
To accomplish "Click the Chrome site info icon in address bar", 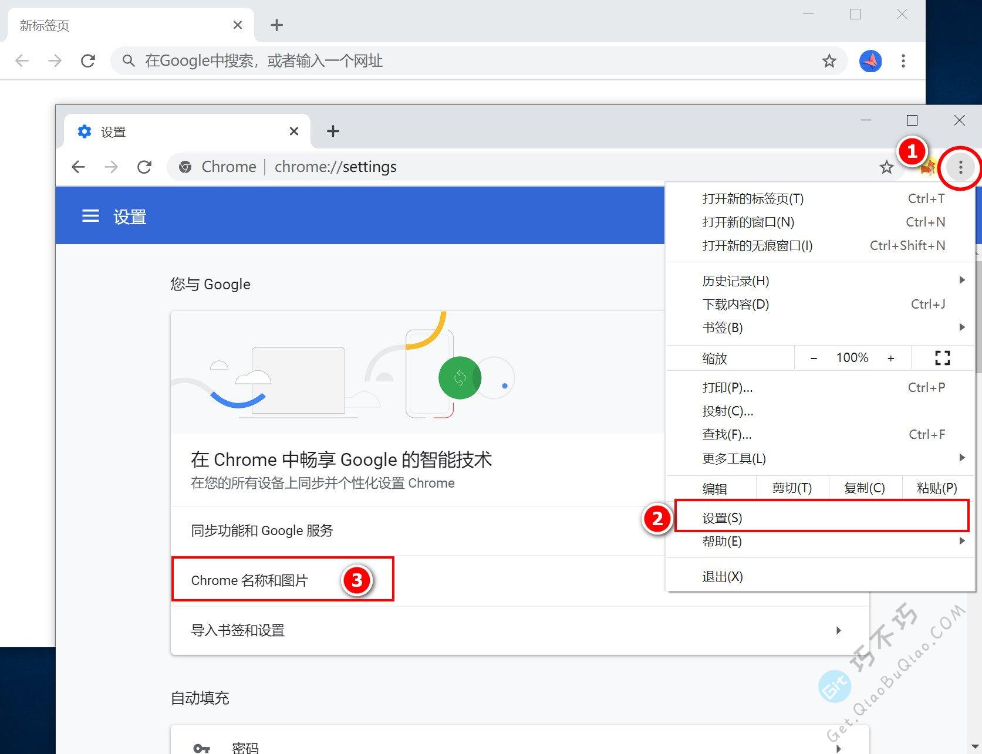I will (x=185, y=167).
